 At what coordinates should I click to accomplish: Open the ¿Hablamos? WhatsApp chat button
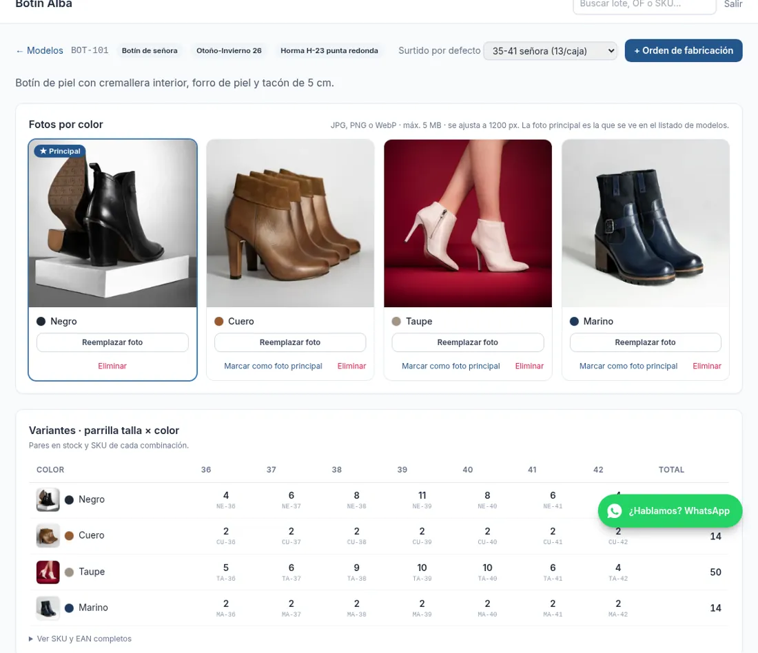click(670, 511)
